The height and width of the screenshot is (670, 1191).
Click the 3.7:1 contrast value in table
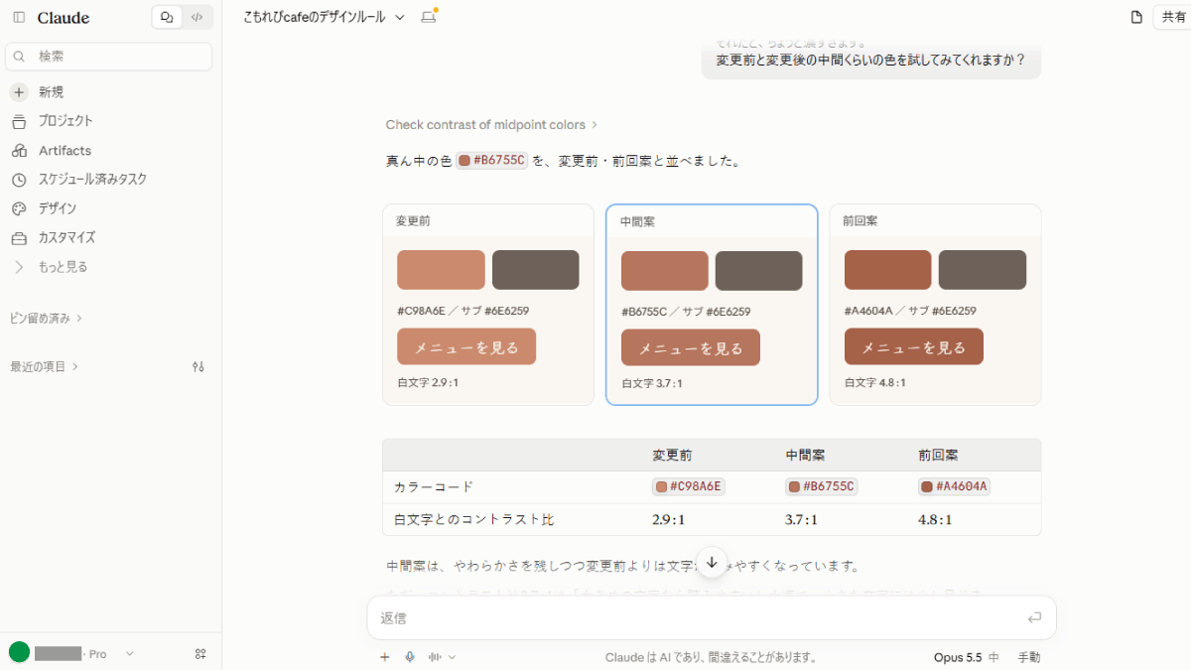(x=802, y=519)
